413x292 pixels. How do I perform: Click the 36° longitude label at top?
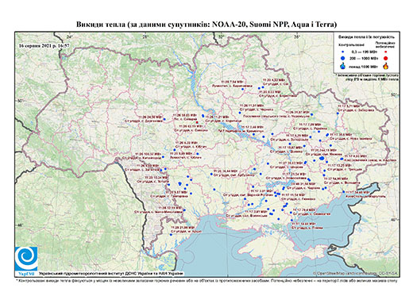coord(297,36)
